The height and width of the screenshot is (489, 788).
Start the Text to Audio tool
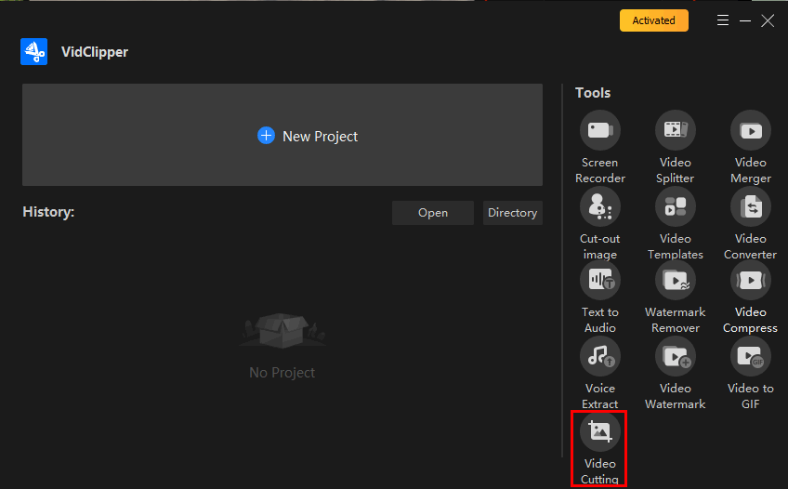coord(599,280)
